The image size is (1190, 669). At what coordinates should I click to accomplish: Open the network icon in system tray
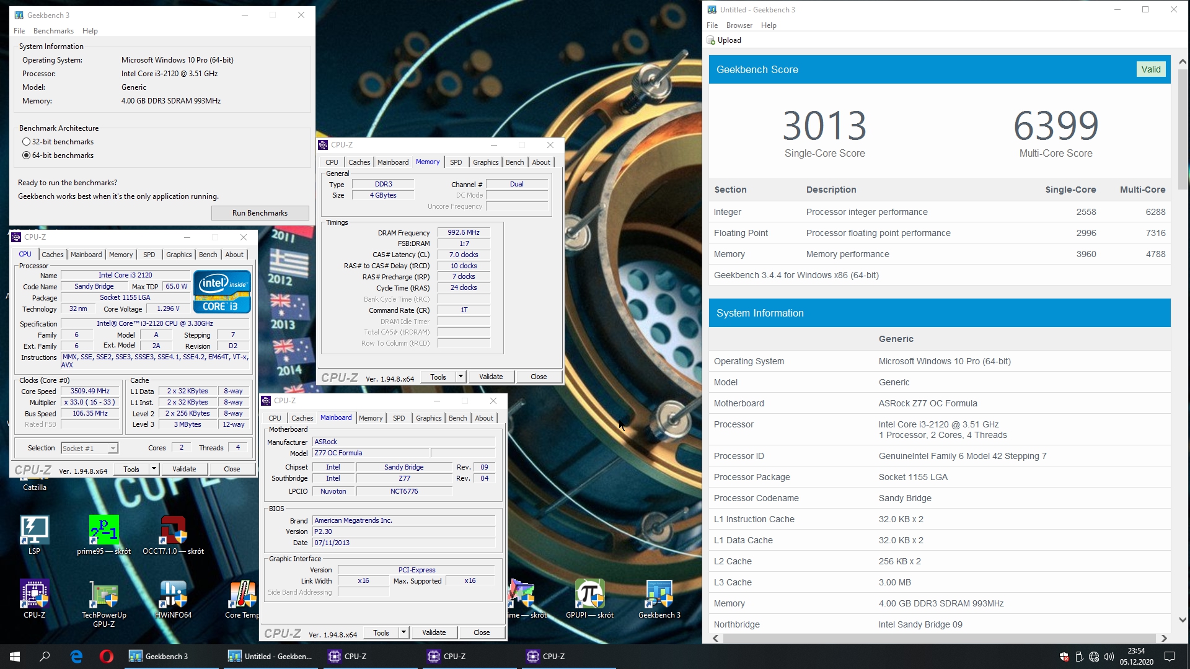click(1094, 656)
